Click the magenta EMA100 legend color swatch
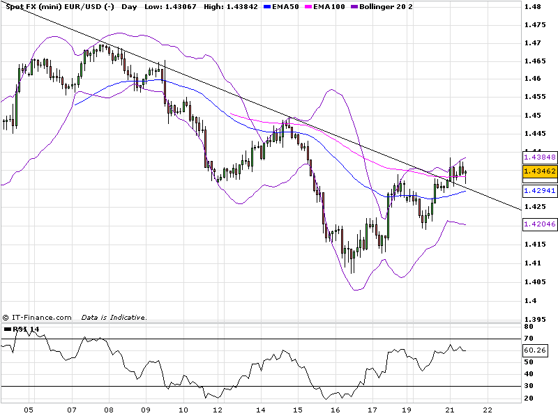 pos(308,7)
